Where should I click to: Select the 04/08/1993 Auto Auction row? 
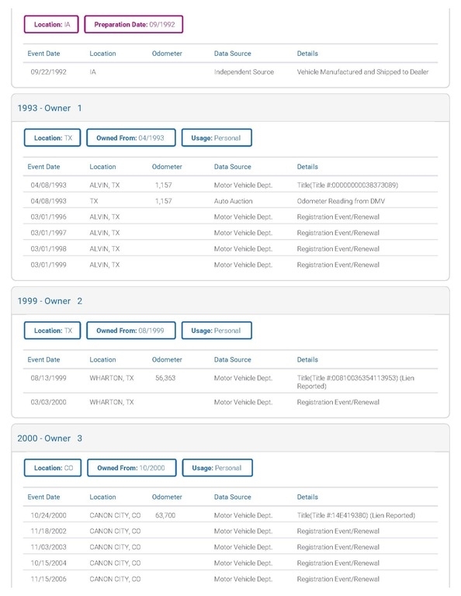230,201
